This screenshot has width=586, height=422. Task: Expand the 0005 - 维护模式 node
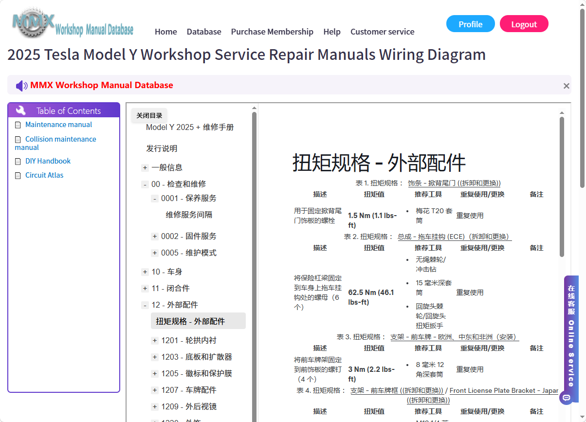[155, 253]
